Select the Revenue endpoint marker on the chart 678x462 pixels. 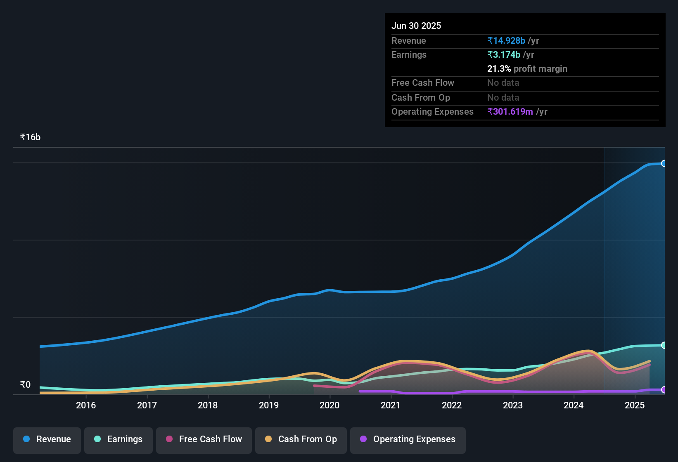(x=664, y=164)
